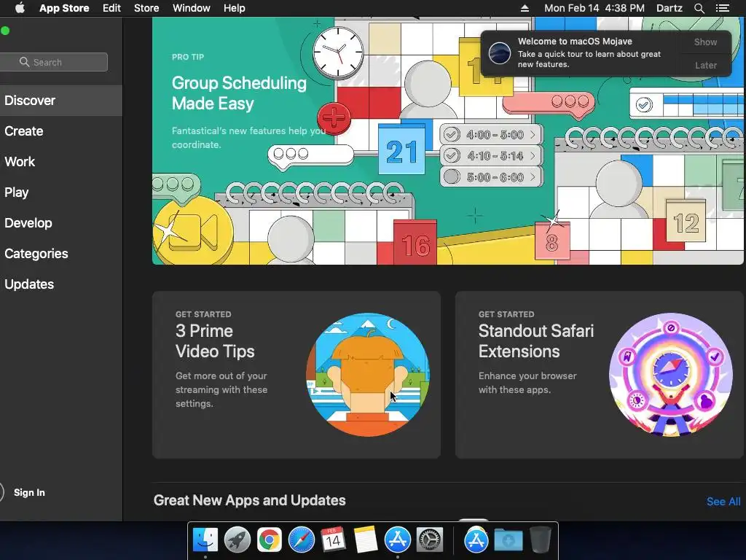Open Notification Center list icon
The height and width of the screenshot is (560, 746).
(x=722, y=8)
